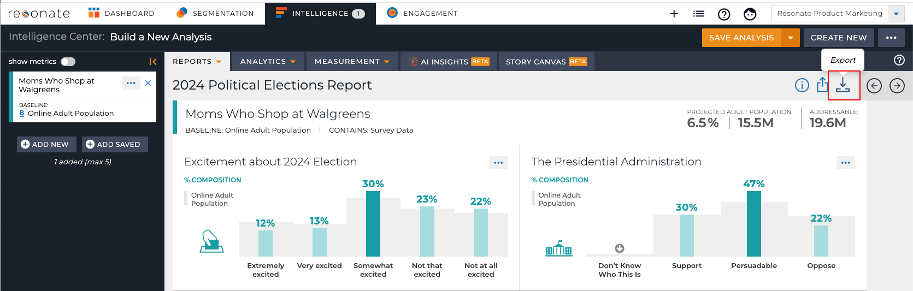Open the more options button beside Create New
Viewport: 913px width, 291px height.
[891, 38]
